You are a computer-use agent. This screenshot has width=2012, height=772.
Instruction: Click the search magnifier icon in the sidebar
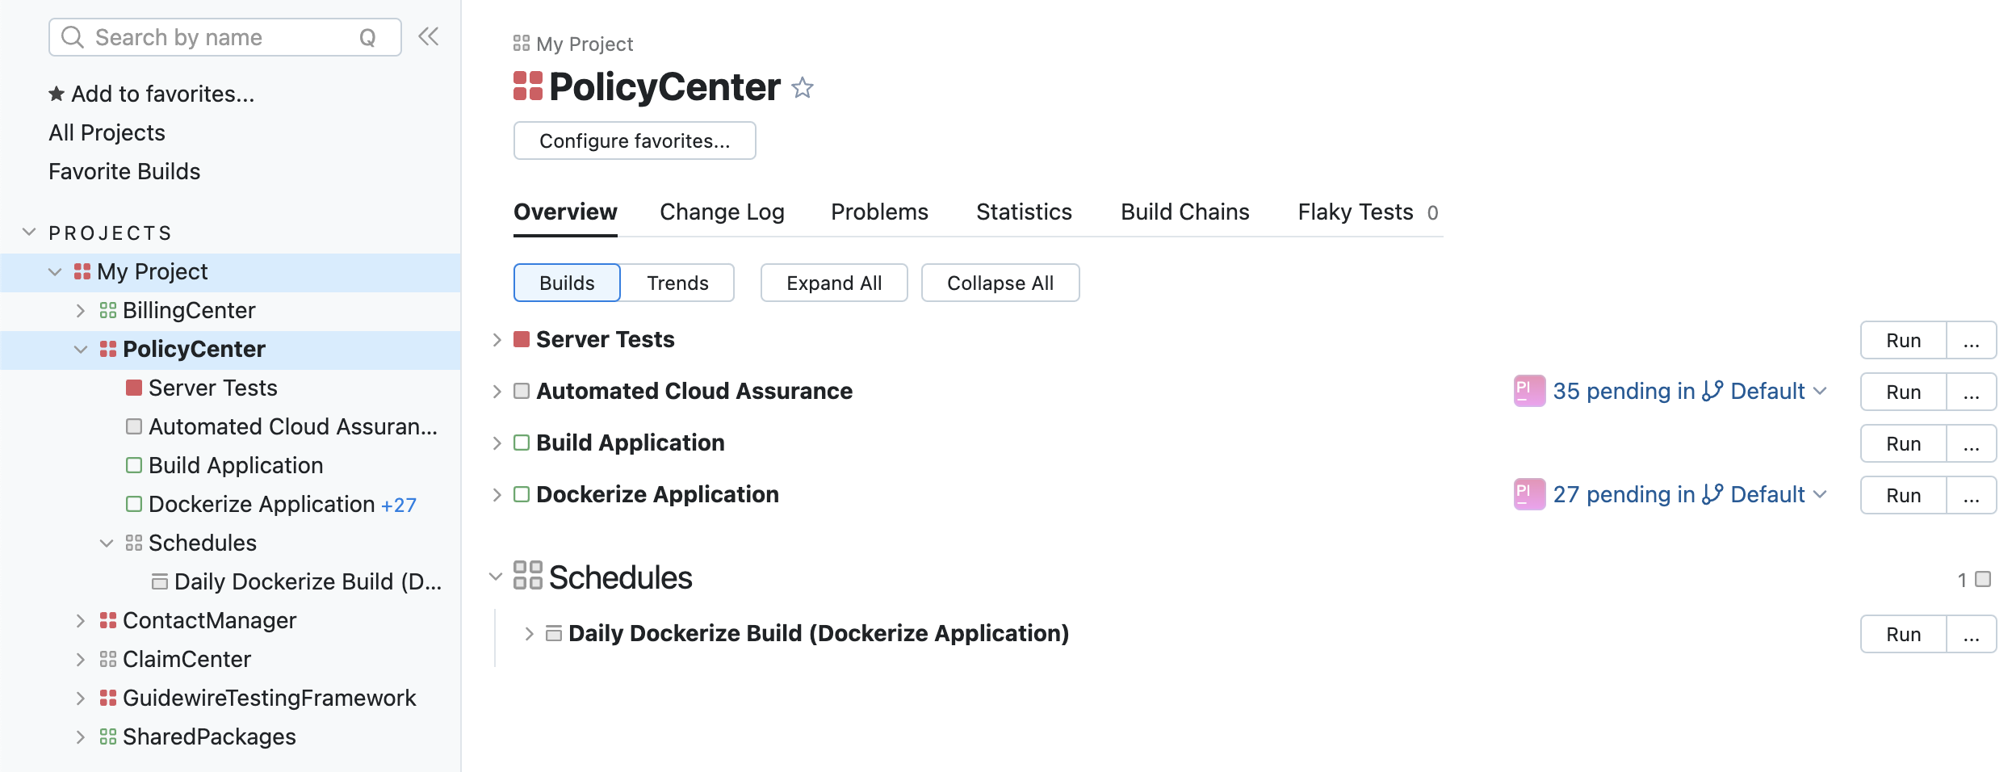coord(73,37)
